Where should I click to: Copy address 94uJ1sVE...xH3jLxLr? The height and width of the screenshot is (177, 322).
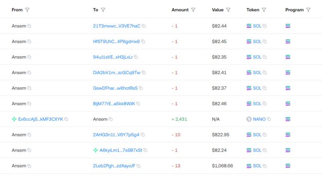tap(136, 57)
